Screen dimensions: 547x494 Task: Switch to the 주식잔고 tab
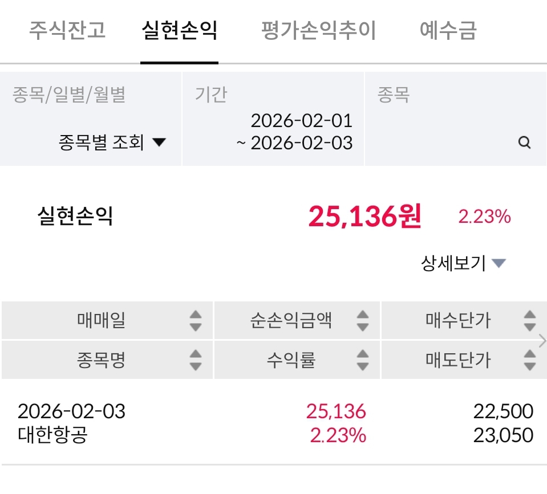click(x=67, y=30)
